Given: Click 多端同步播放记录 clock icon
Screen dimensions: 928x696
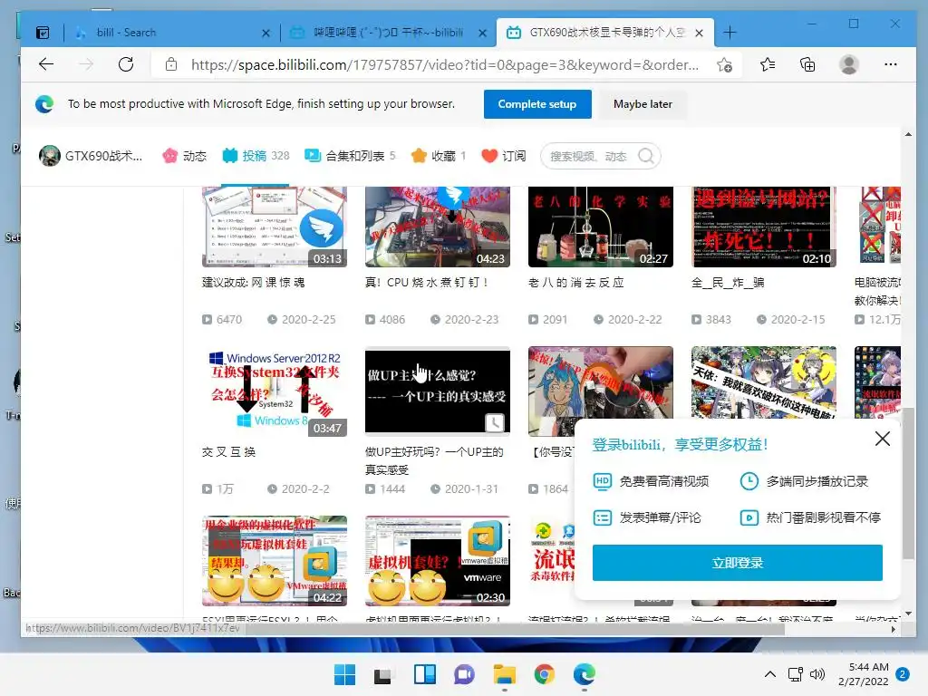Looking at the screenshot, I should point(749,481).
